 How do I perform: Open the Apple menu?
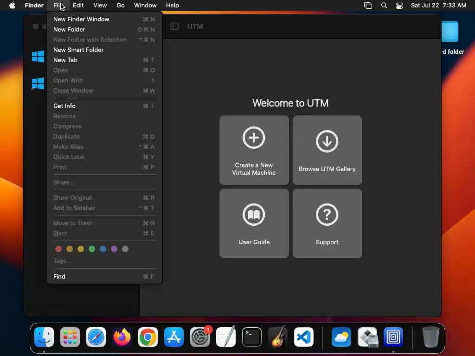pos(12,6)
